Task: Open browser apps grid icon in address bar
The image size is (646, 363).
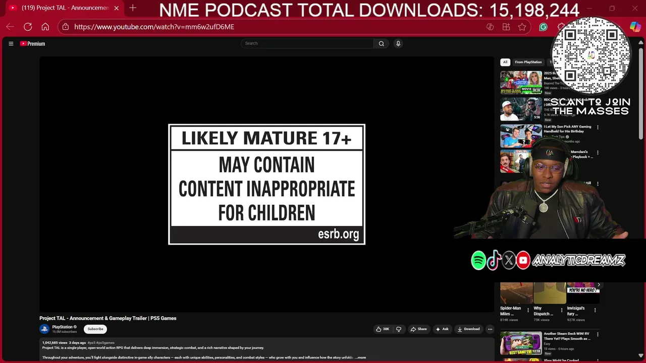Action: click(506, 27)
